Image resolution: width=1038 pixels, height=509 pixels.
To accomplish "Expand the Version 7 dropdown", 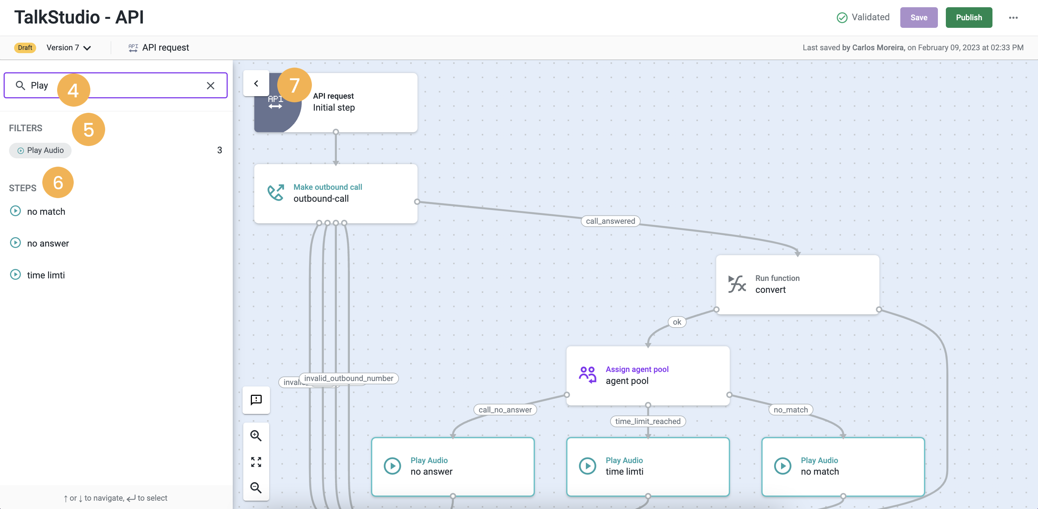I will coord(69,48).
